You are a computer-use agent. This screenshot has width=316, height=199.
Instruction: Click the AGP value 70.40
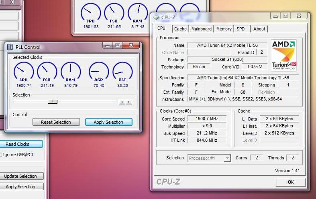(x=99, y=86)
